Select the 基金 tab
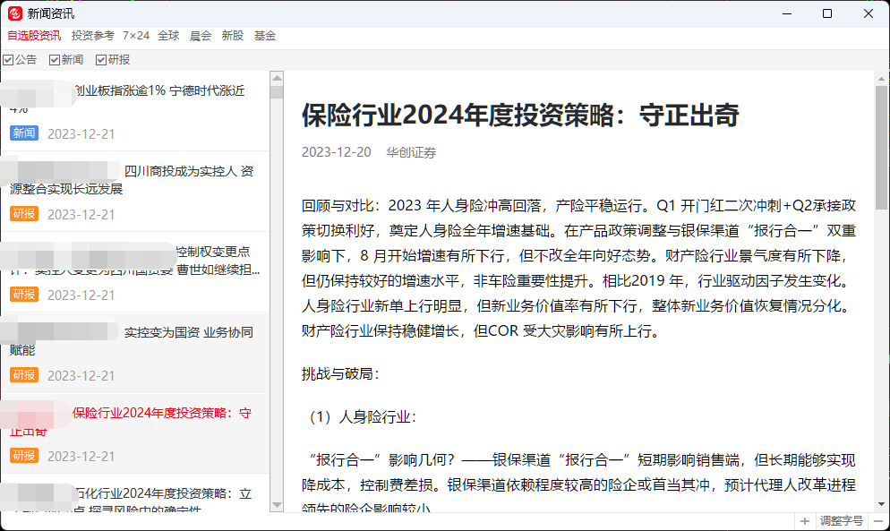The height and width of the screenshot is (531, 890). point(265,36)
